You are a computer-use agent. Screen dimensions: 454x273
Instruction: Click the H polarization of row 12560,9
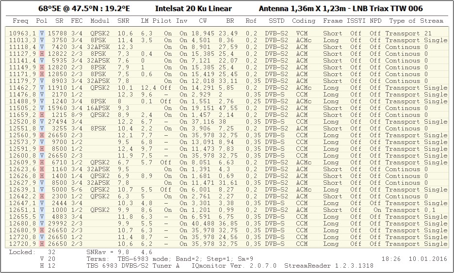click(42, 135)
